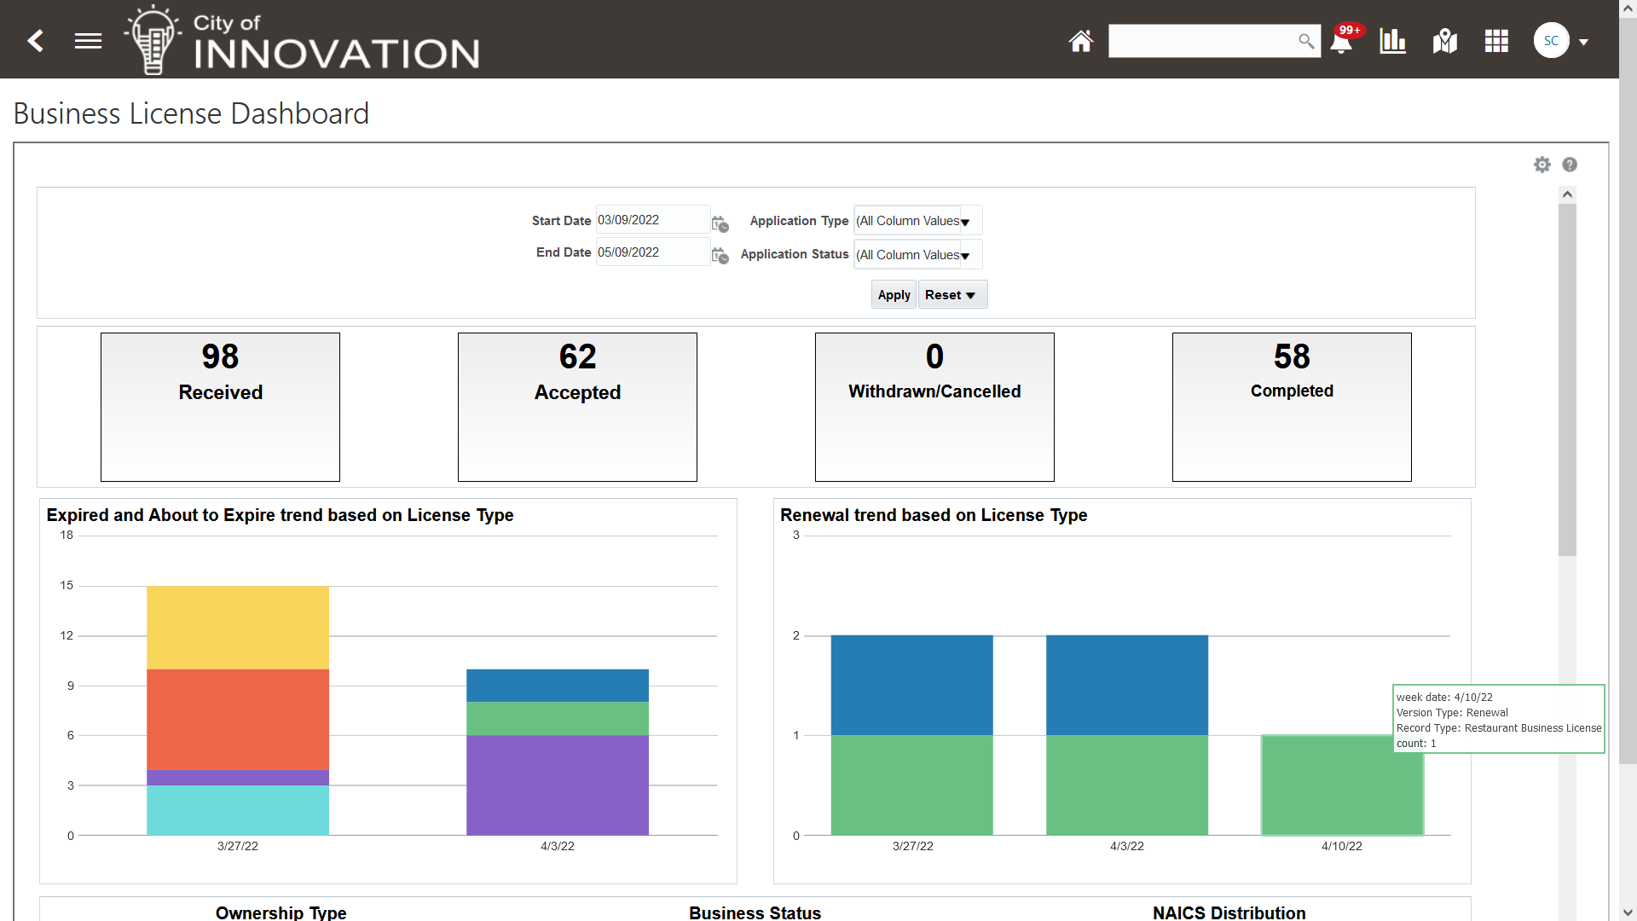Image resolution: width=1637 pixels, height=921 pixels.
Task: Expand the SC user account menu
Action: click(1583, 41)
